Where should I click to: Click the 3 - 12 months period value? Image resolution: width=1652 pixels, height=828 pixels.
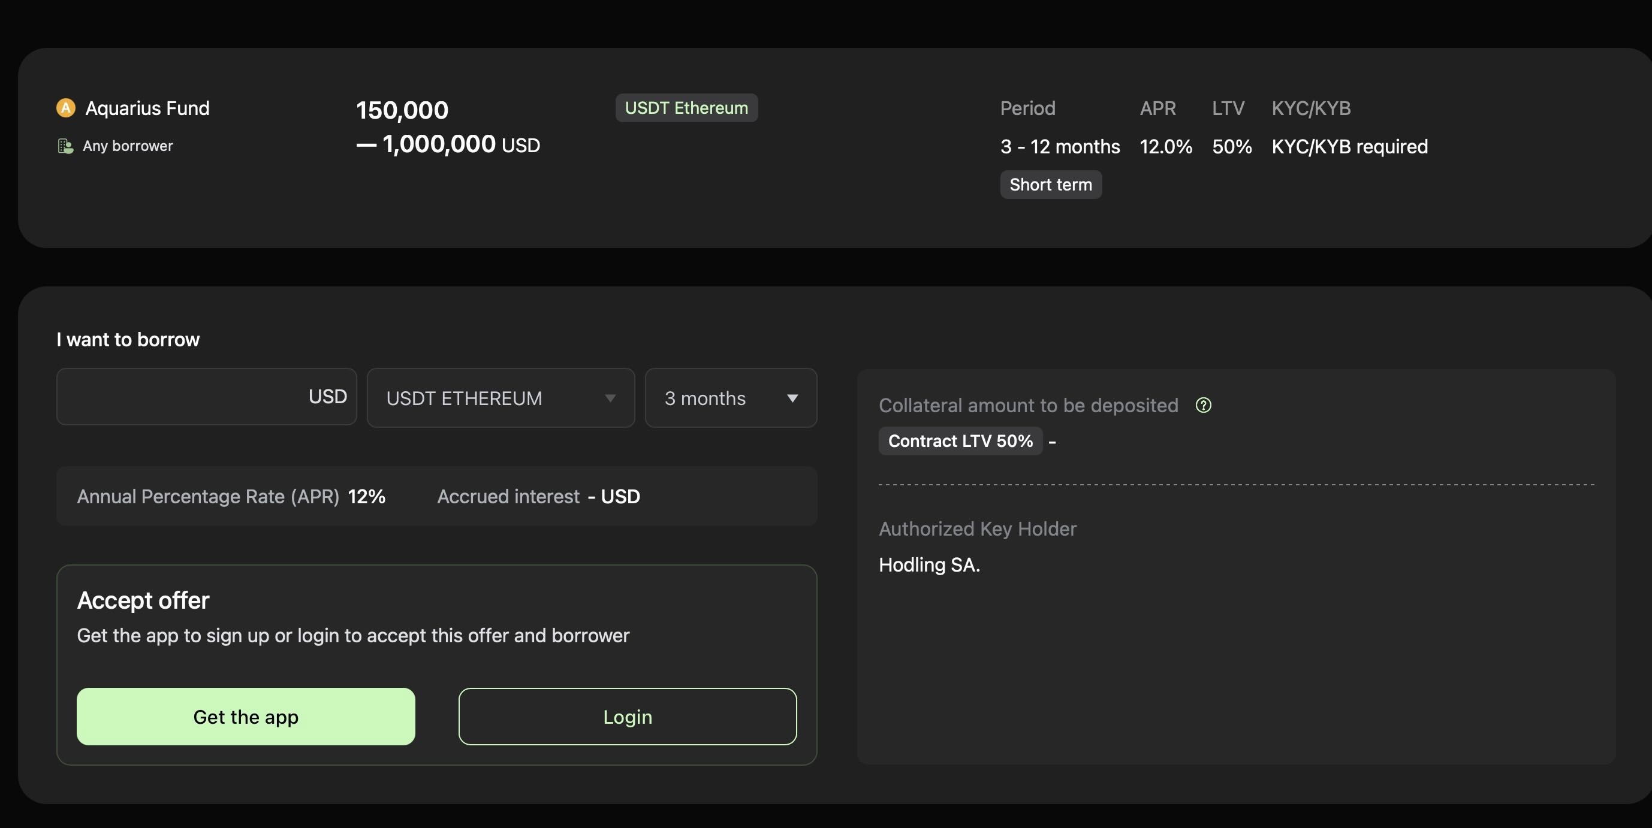pyautogui.click(x=1059, y=147)
